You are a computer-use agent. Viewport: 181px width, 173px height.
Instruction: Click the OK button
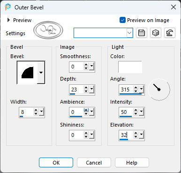tap(56, 163)
